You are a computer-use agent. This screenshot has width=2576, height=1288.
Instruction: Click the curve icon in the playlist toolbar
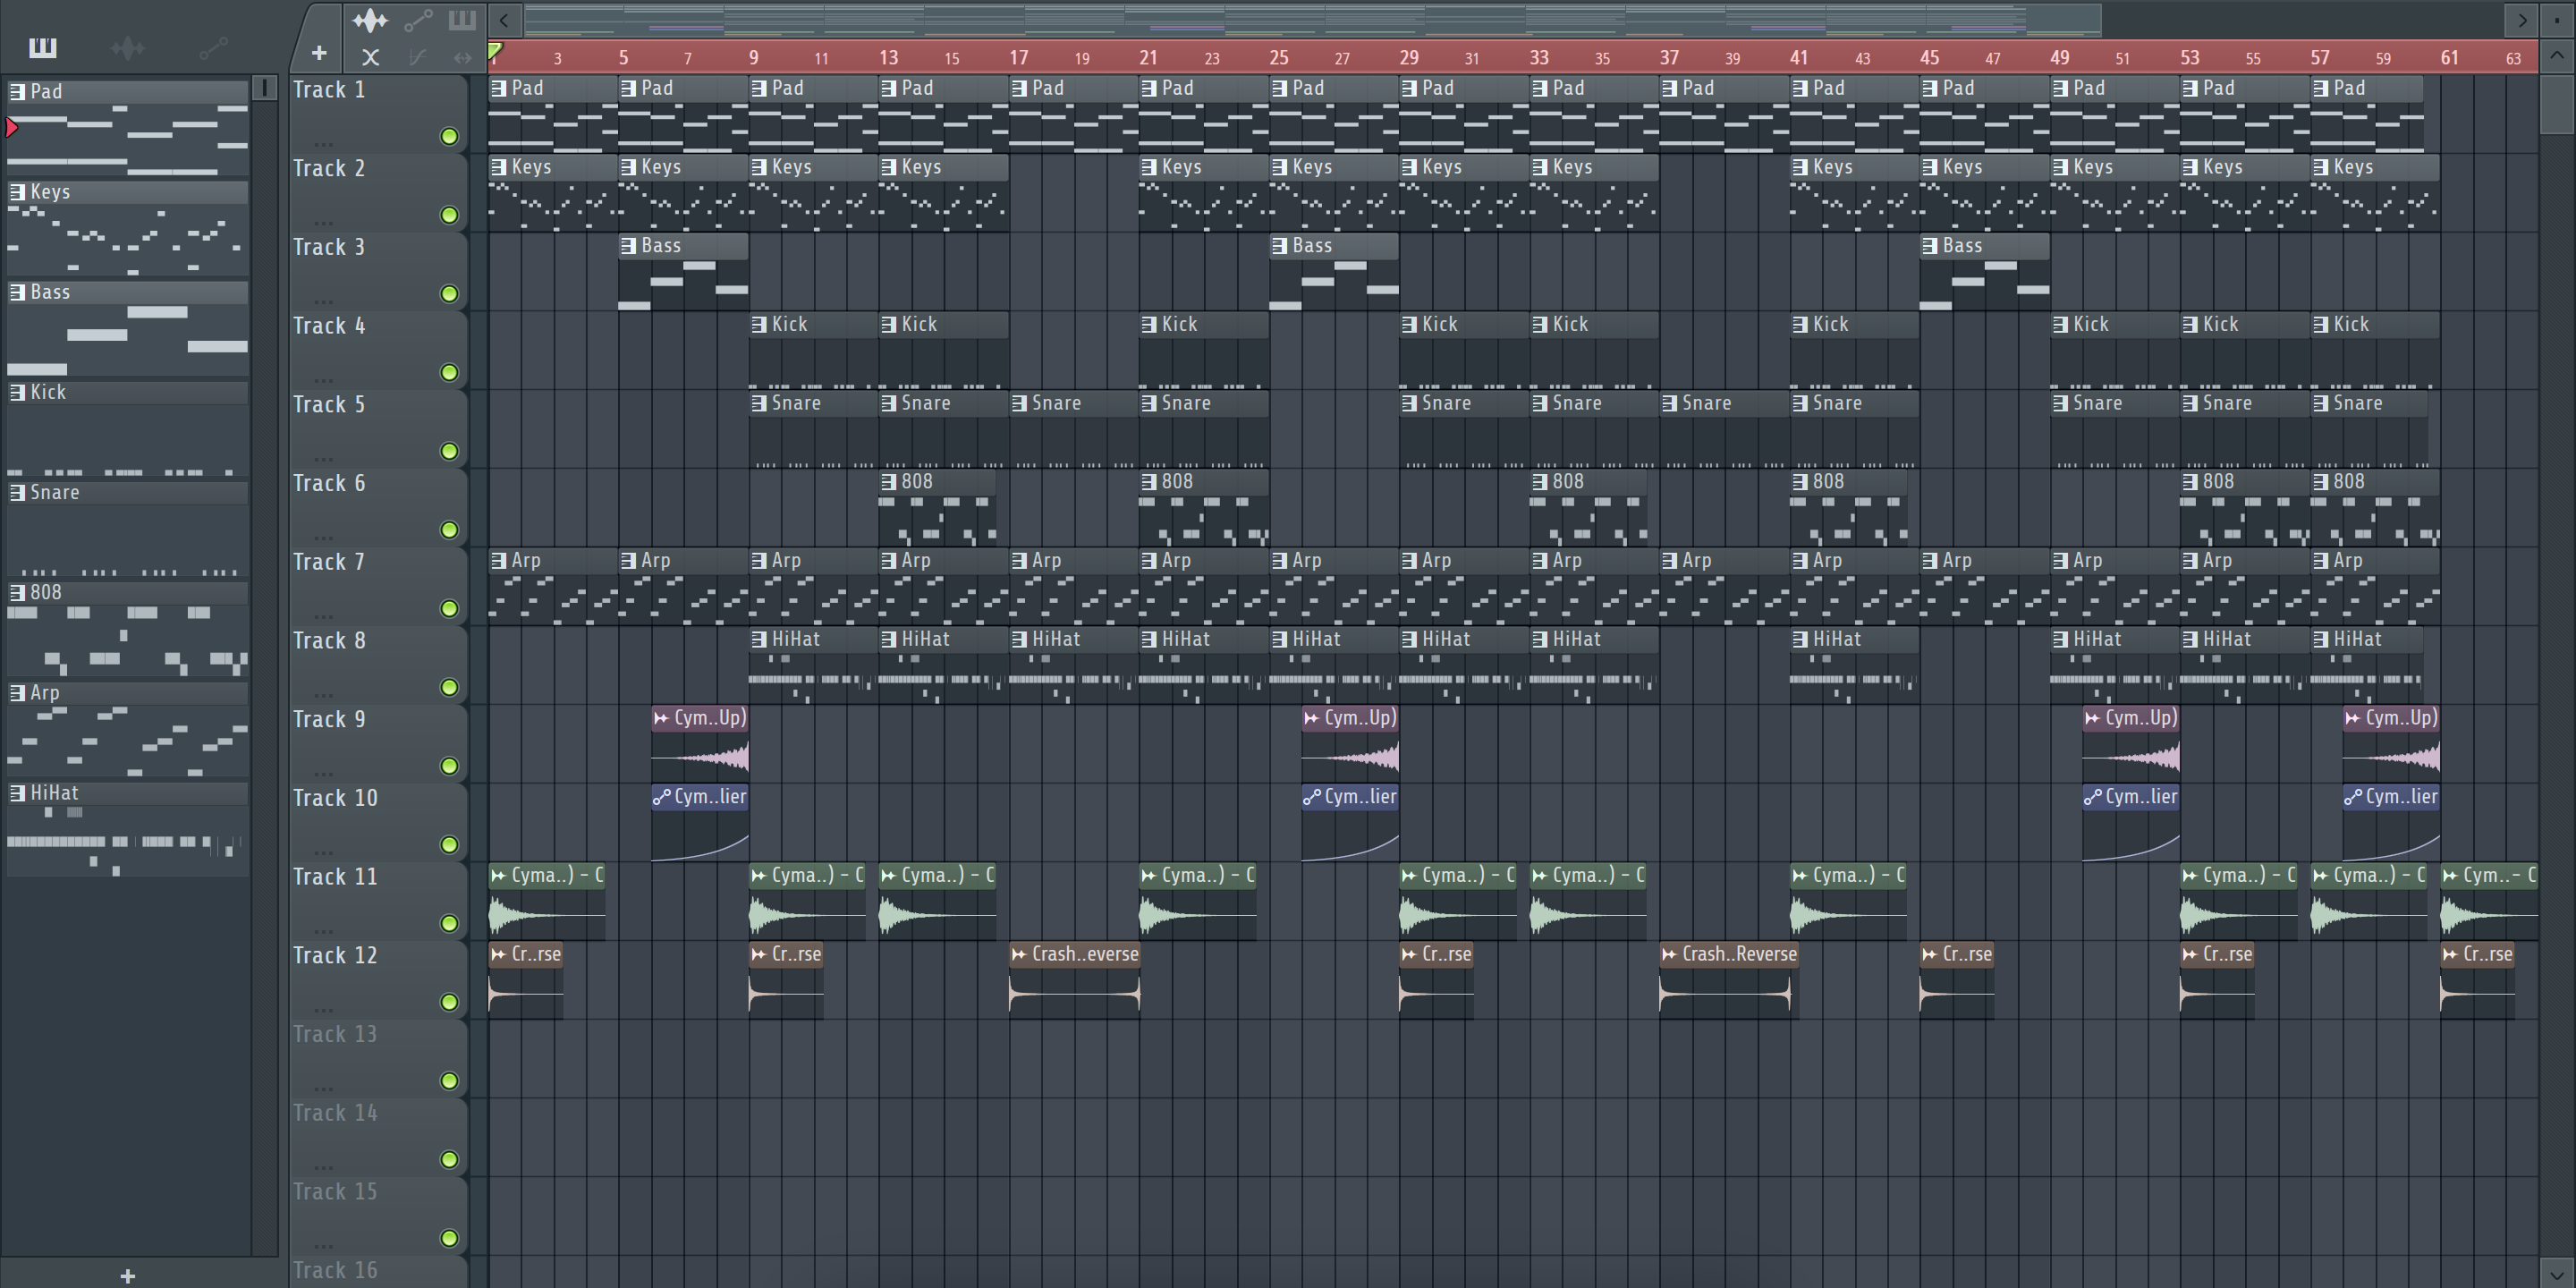tap(418, 57)
